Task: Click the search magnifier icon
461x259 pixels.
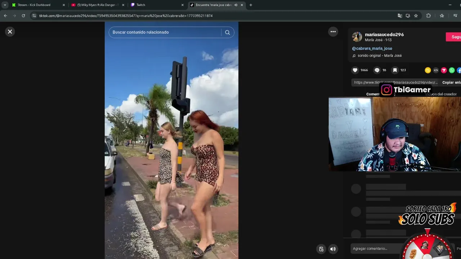Action: pos(227,32)
